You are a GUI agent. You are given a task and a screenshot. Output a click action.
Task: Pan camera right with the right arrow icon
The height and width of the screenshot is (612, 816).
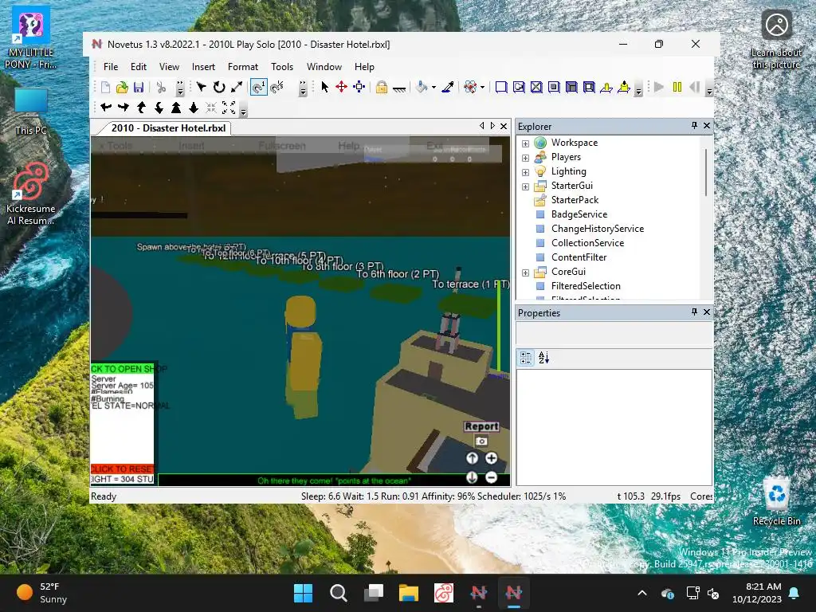(124, 108)
